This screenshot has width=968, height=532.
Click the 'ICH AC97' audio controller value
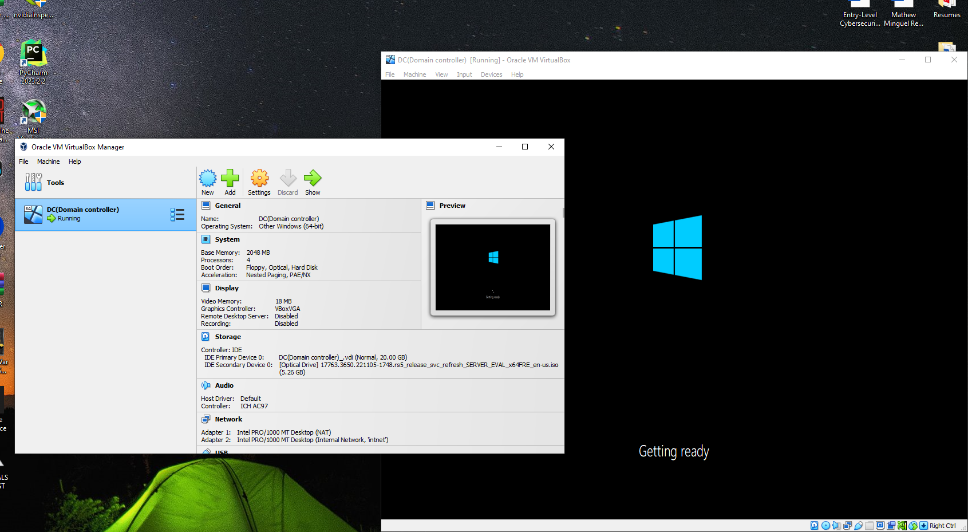point(254,406)
